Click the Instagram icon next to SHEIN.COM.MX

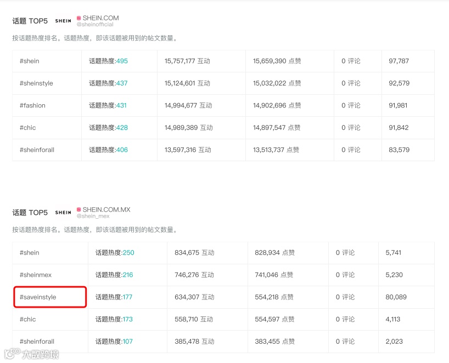pyautogui.click(x=78, y=209)
